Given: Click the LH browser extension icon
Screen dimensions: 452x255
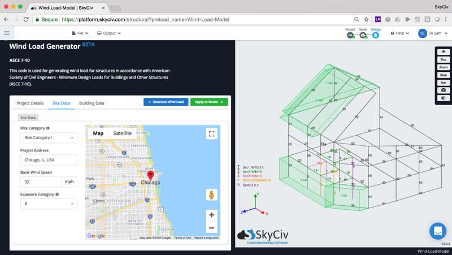Looking at the screenshot, I should point(377,19).
